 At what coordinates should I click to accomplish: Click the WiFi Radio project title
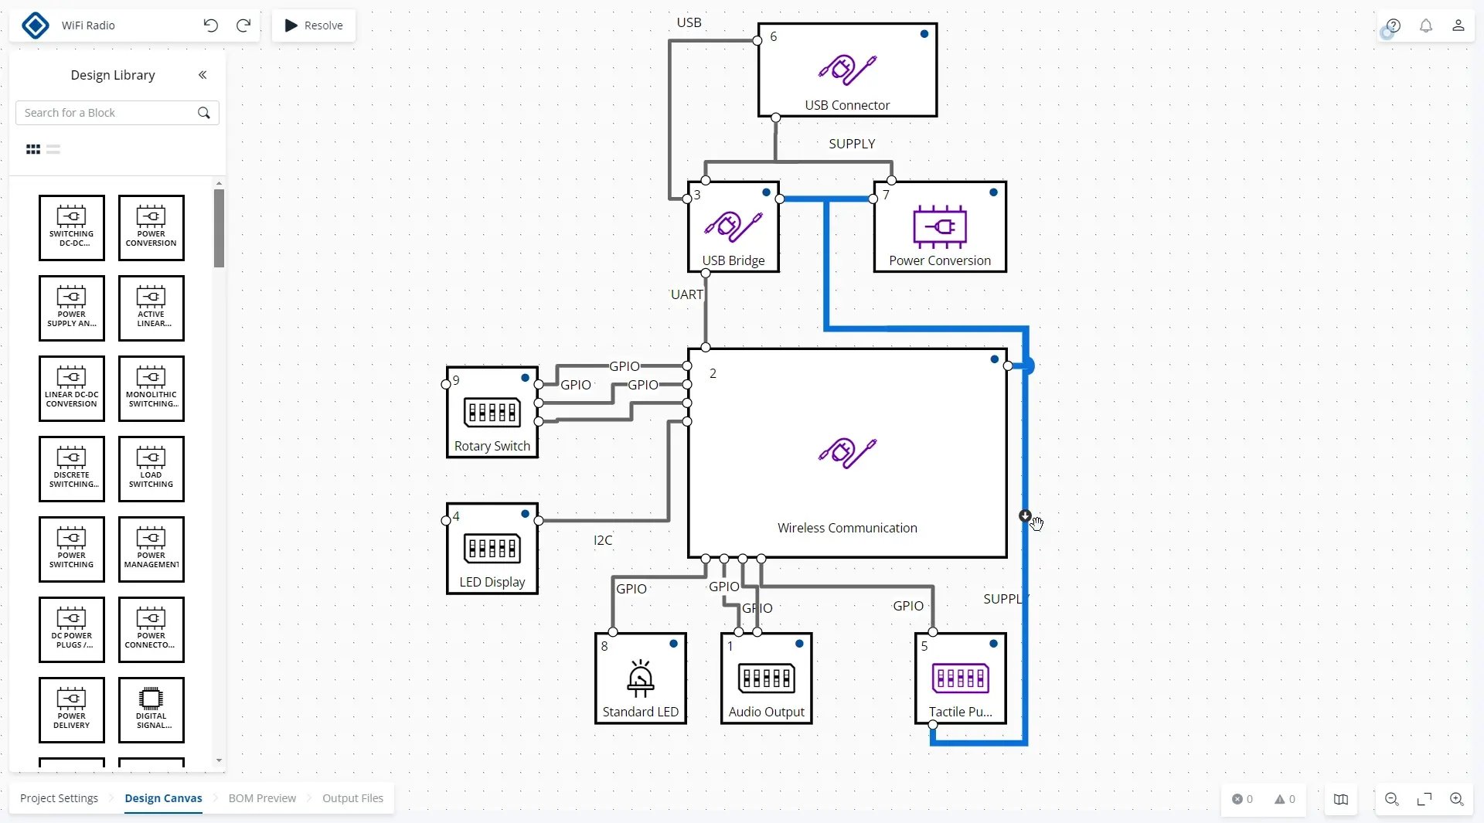tap(88, 26)
